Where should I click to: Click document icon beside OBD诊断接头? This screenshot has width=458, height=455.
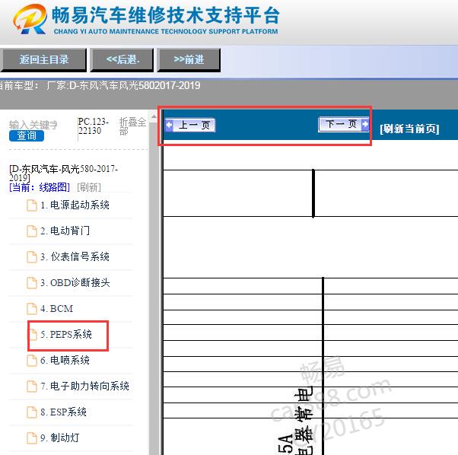pos(32,283)
